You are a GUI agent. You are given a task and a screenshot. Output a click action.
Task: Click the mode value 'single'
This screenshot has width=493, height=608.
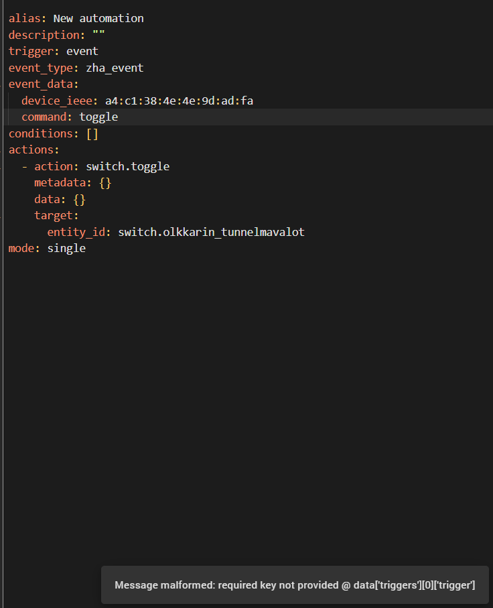[x=66, y=248]
